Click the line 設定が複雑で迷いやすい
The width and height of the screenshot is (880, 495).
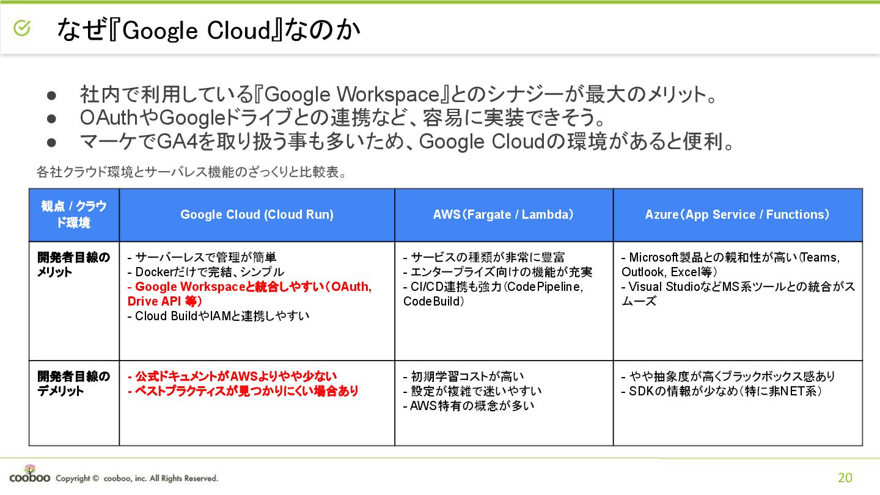[x=472, y=391]
